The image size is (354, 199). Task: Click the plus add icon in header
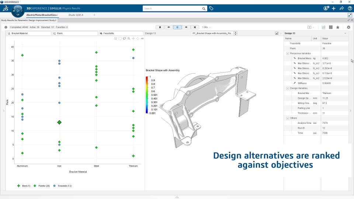[334, 8]
